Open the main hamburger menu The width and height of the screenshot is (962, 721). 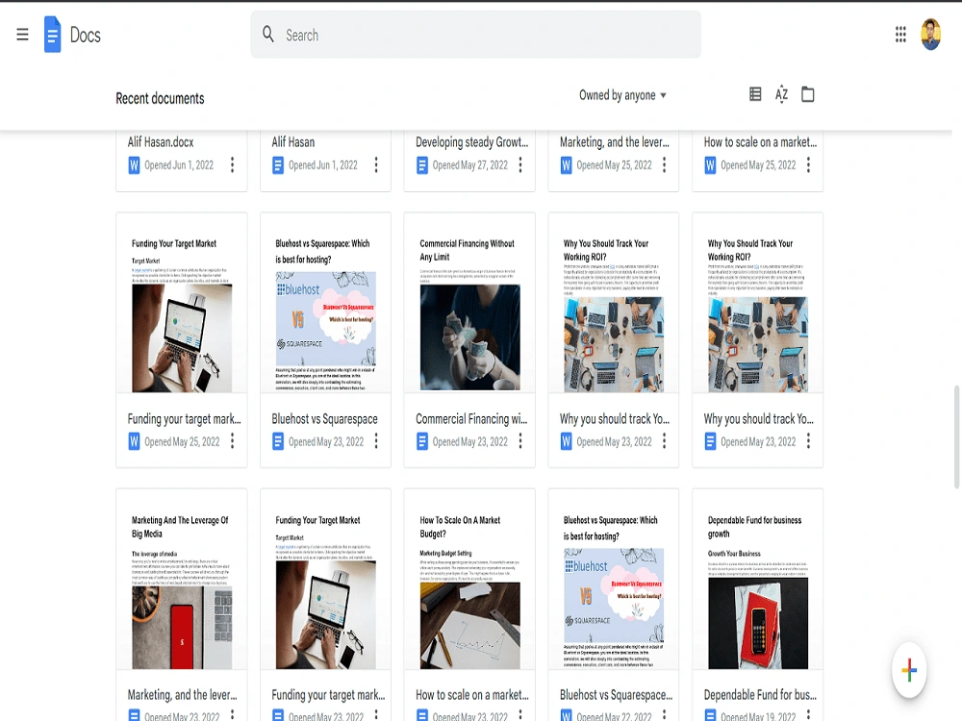coord(23,35)
